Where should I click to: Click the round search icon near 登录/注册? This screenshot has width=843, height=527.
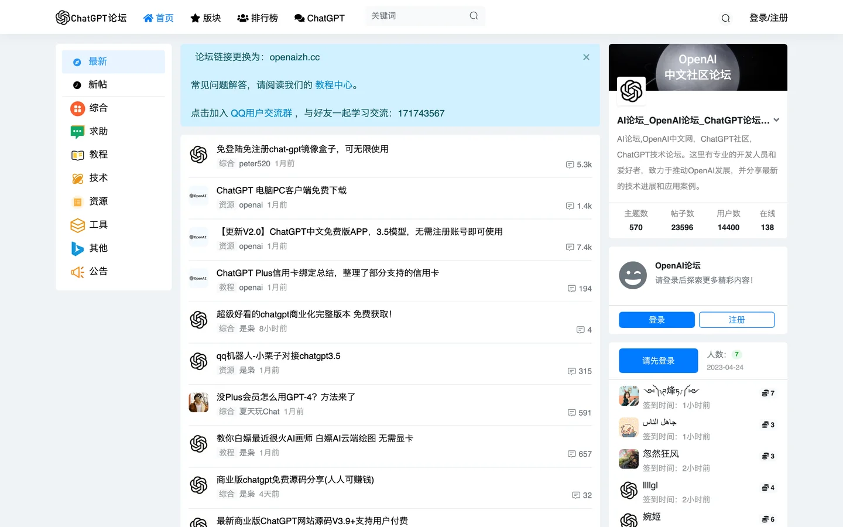coord(725,18)
